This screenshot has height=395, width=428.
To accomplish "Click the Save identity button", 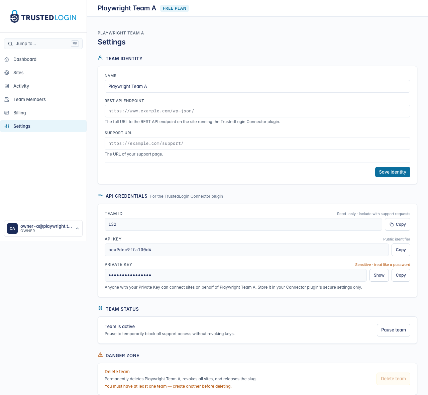I will pyautogui.click(x=393, y=172).
